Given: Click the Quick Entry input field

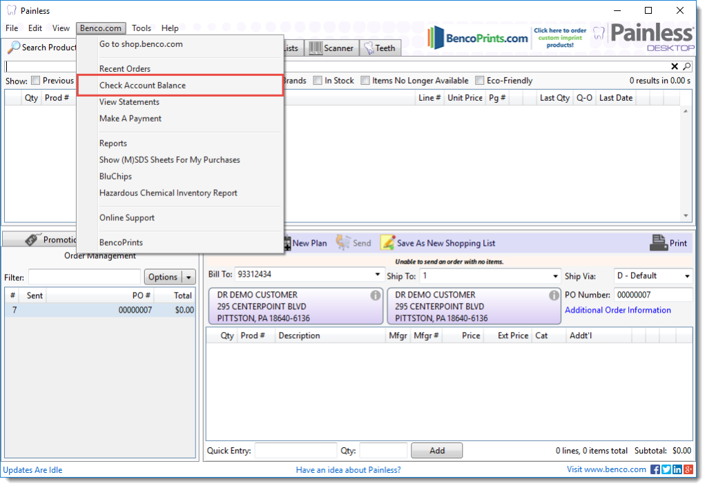Looking at the screenshot, I should 296,451.
